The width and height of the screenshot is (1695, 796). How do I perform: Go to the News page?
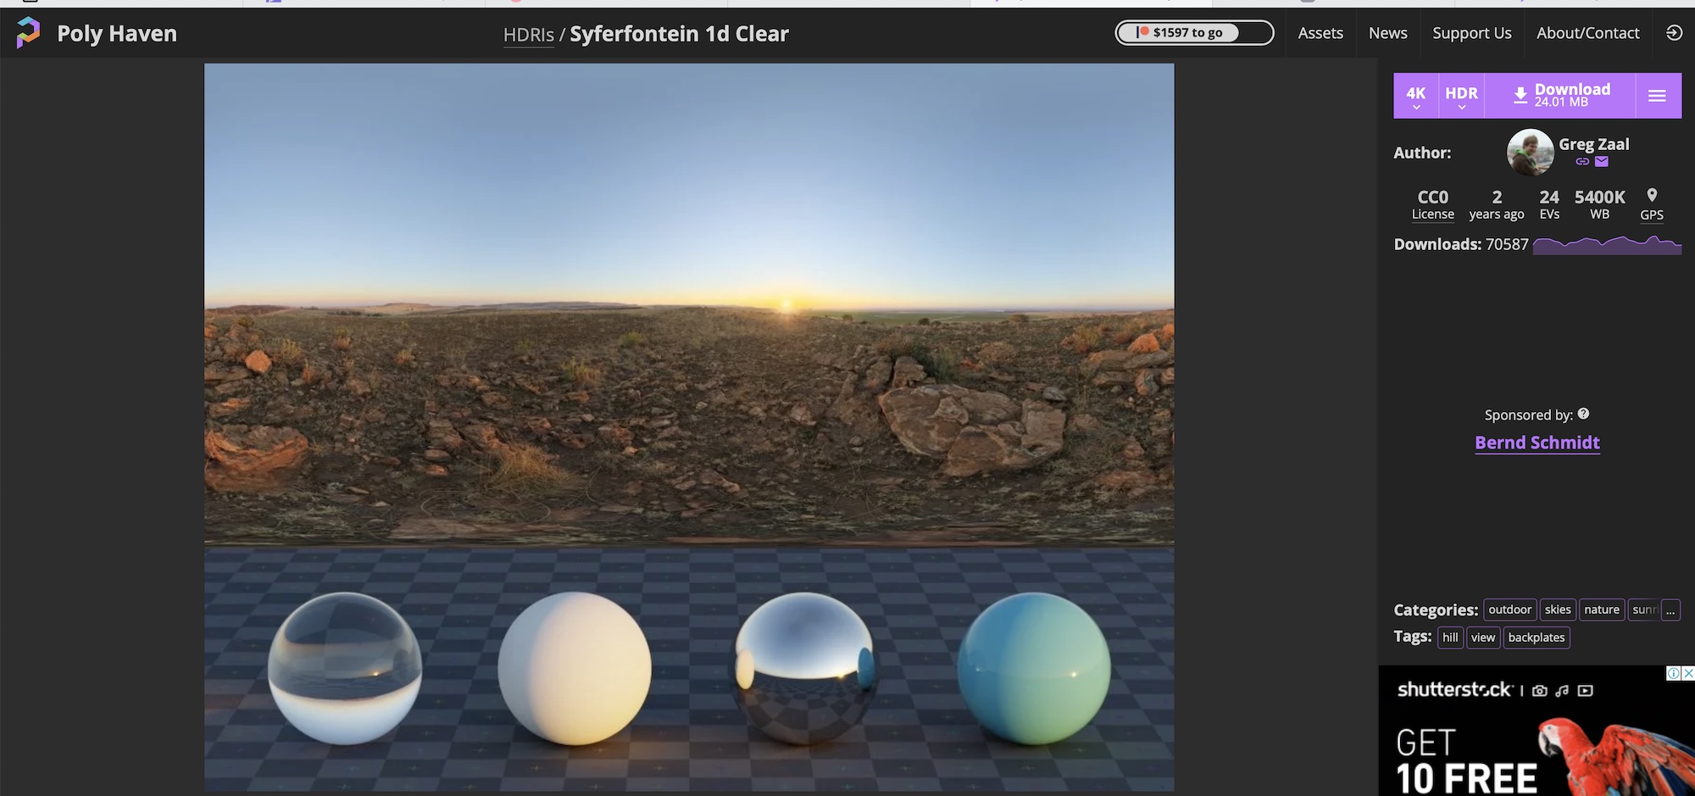[1387, 33]
